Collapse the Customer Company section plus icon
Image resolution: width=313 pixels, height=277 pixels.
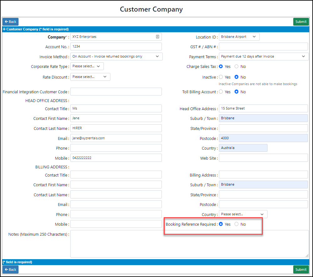click(4, 29)
